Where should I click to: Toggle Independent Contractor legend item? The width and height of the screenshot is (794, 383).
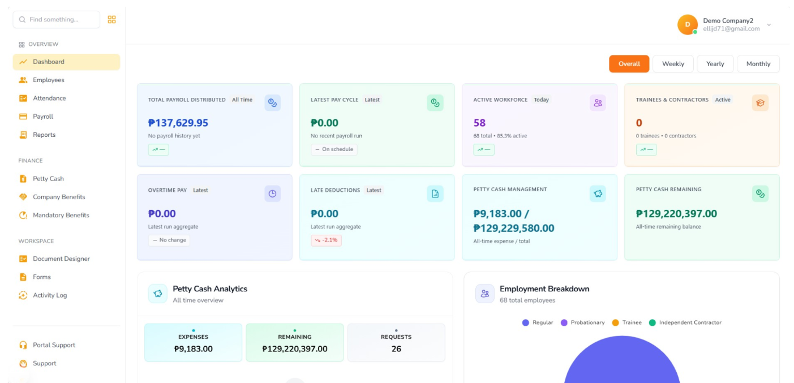[x=685, y=322]
